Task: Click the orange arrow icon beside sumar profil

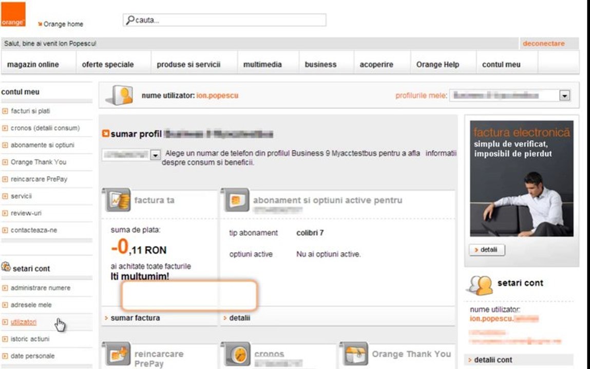Action: (x=106, y=134)
